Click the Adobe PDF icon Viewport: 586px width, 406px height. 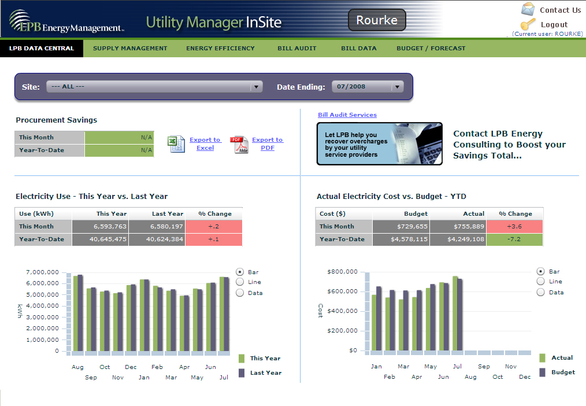[239, 145]
